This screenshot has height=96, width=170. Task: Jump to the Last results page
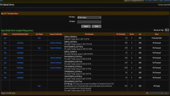pyautogui.click(x=167, y=93)
